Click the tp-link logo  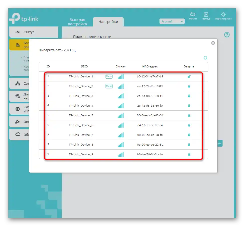click(24, 18)
